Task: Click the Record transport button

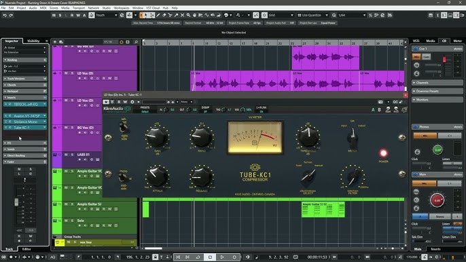Action: point(234,257)
